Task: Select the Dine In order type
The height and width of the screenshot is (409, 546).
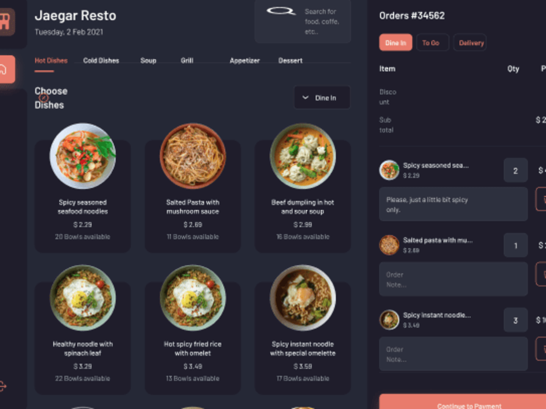Action: click(x=395, y=42)
